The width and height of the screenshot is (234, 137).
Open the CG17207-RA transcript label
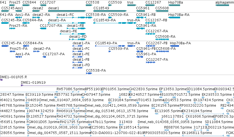51,26
